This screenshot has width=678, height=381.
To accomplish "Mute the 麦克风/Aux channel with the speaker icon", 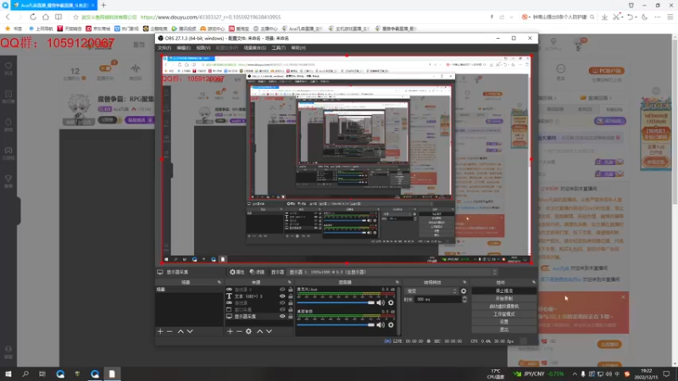I will click(381, 303).
